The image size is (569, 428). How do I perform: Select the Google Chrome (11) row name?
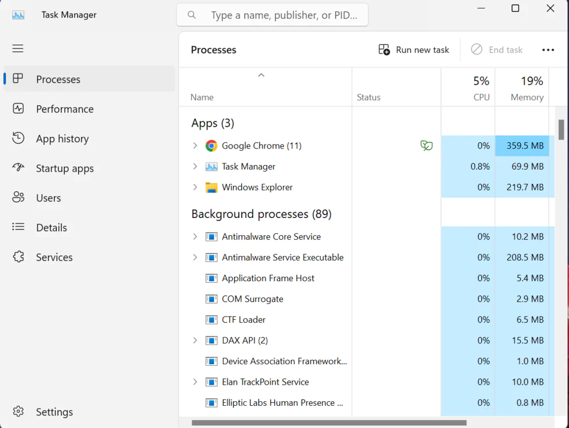(x=262, y=146)
